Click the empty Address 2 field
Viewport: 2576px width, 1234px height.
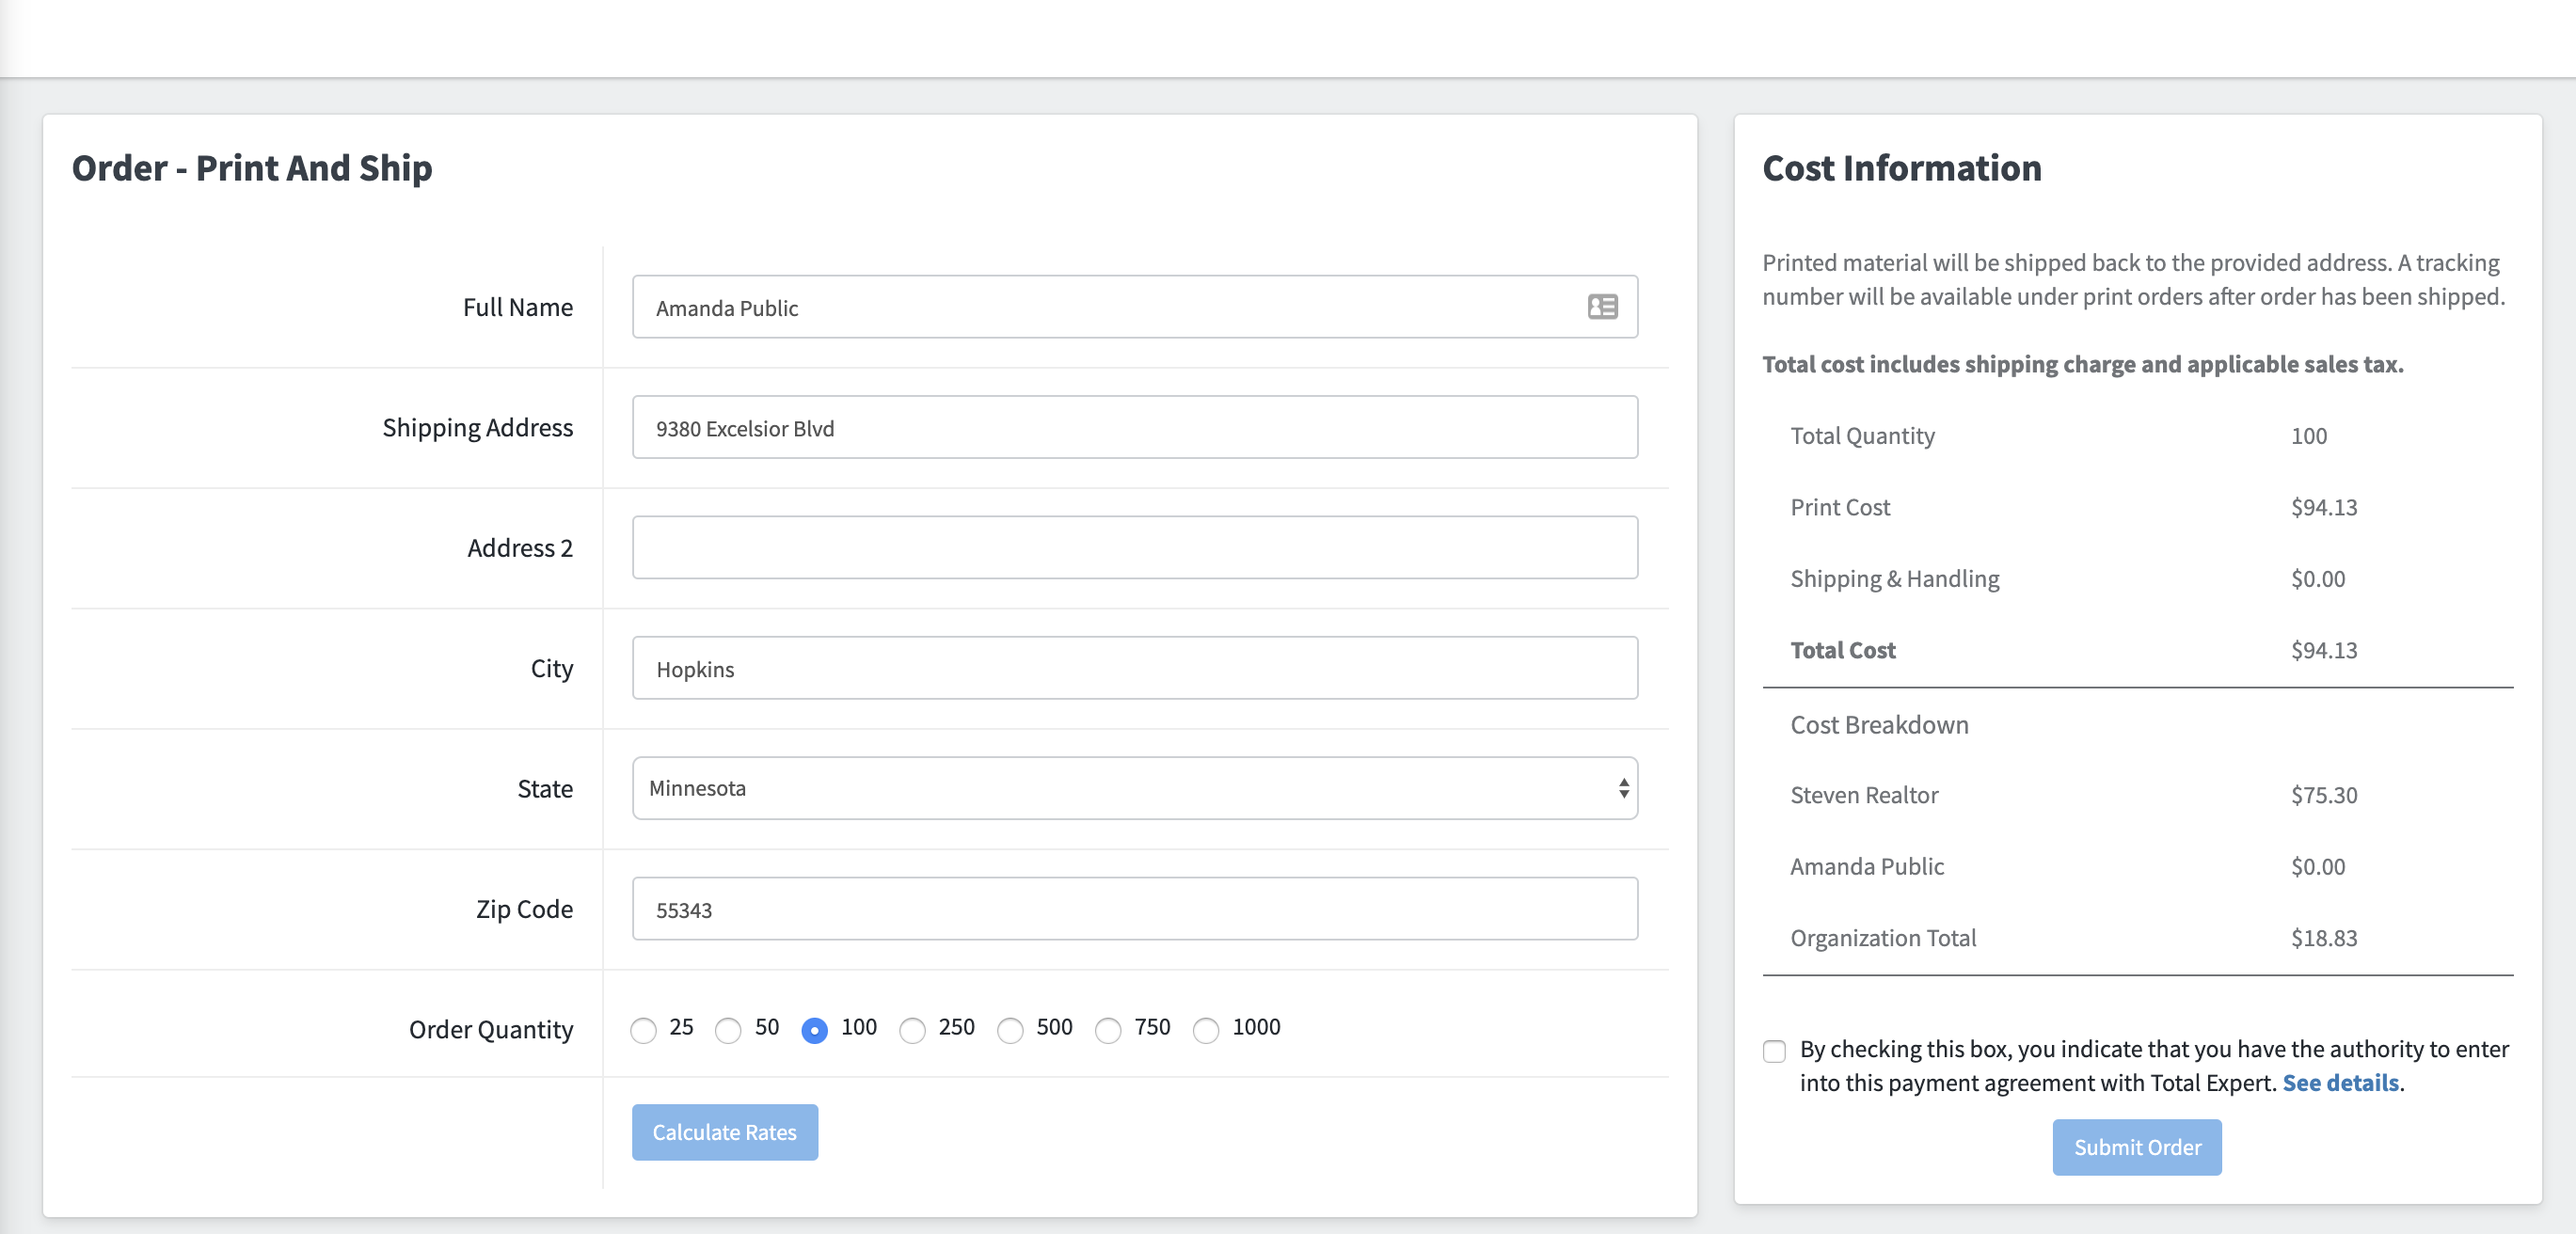(x=1134, y=548)
